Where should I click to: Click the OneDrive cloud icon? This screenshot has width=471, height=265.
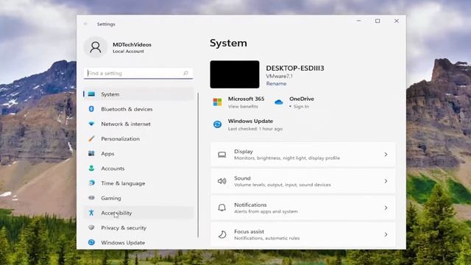point(278,102)
